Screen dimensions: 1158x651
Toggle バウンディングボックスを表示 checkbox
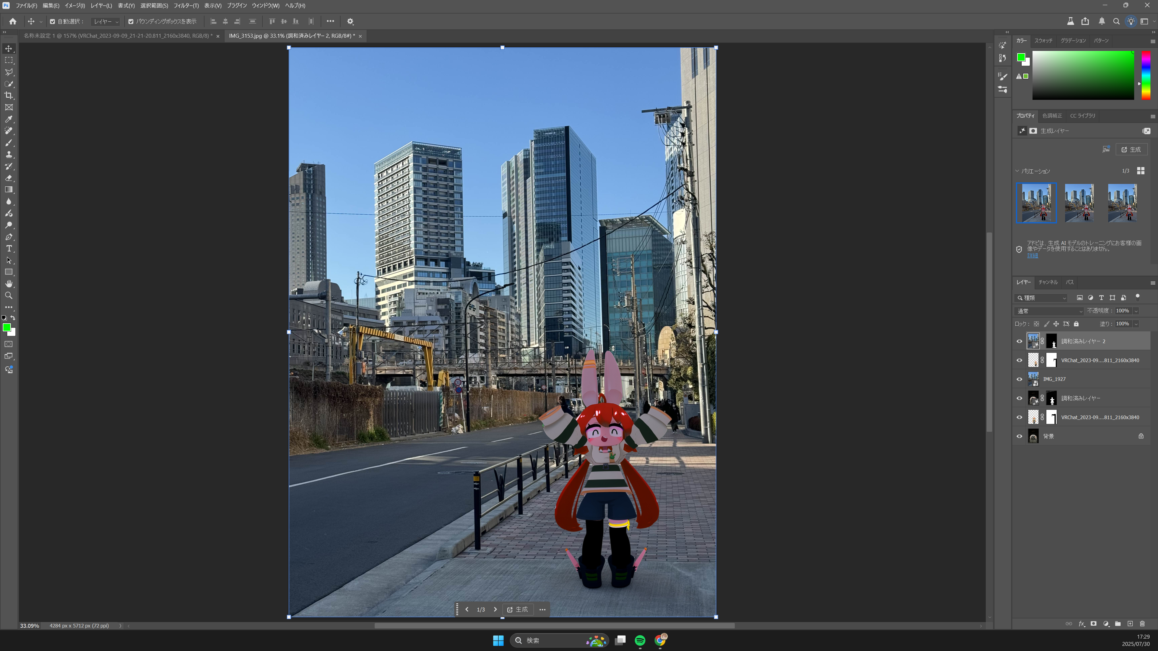tap(131, 22)
